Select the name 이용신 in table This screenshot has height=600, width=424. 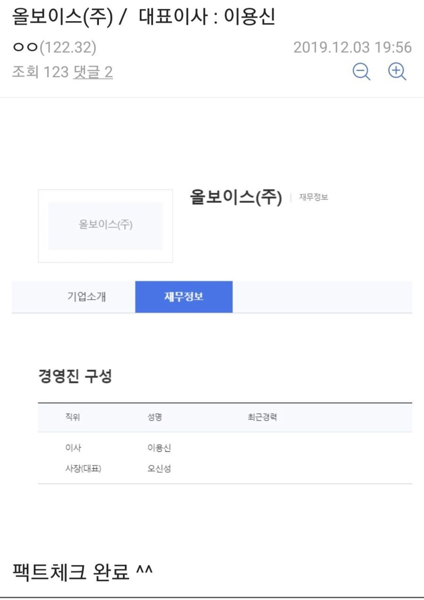[159, 448]
